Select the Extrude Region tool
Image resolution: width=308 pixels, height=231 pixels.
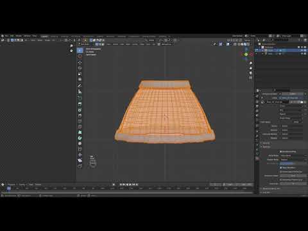click(80, 104)
